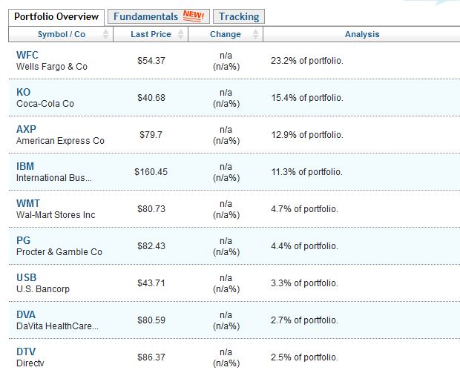Click the n/a change value for IBM
The image size is (460, 373).
point(226,167)
